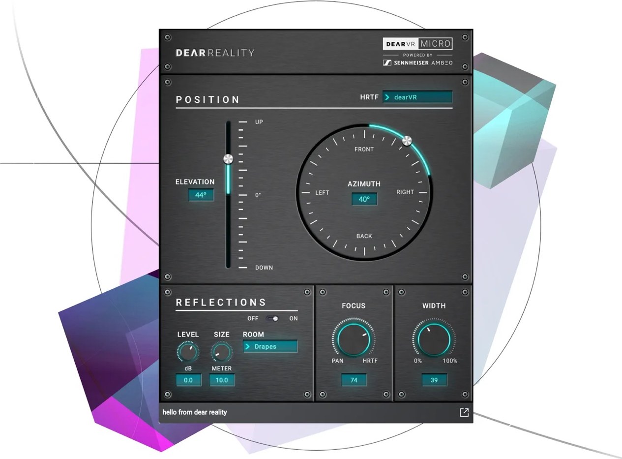
Task: Click the Level dB 0.0 field
Action: coord(188,380)
